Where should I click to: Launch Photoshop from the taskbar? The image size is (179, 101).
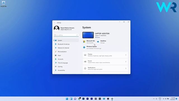point(83,99)
